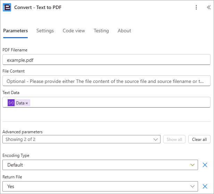Remove the Encoding Type parameter with X
Viewport: 214px width, 194px height.
(205, 165)
